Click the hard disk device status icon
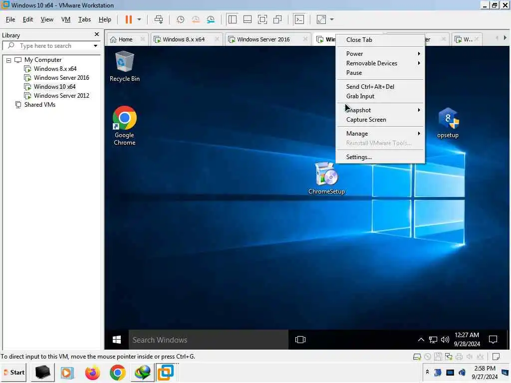The width and height of the screenshot is (511, 383). (x=417, y=357)
